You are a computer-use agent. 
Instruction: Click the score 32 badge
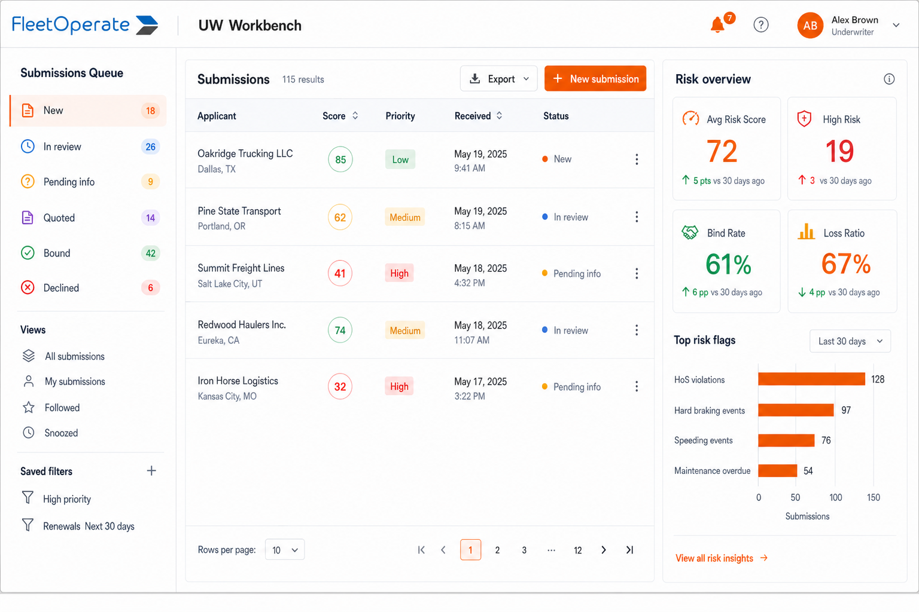point(340,387)
